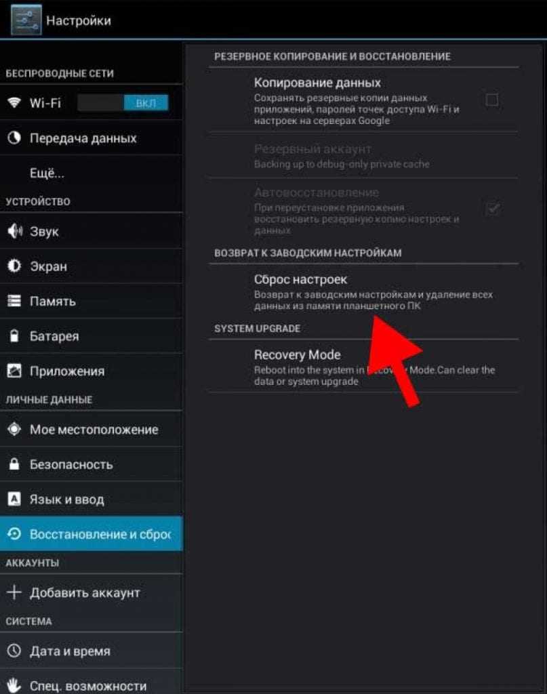Select Восстановление и сброс menu item
The height and width of the screenshot is (694, 547).
coord(91,534)
